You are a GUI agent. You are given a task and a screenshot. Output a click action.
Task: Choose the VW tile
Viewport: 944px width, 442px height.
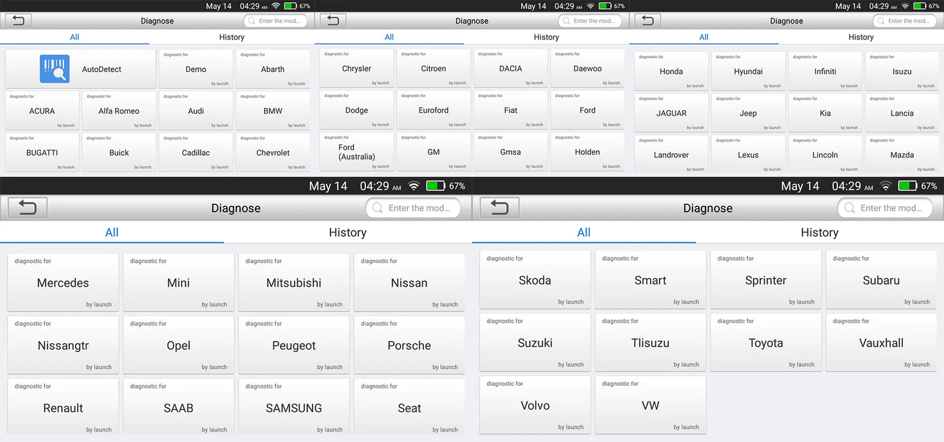651,405
